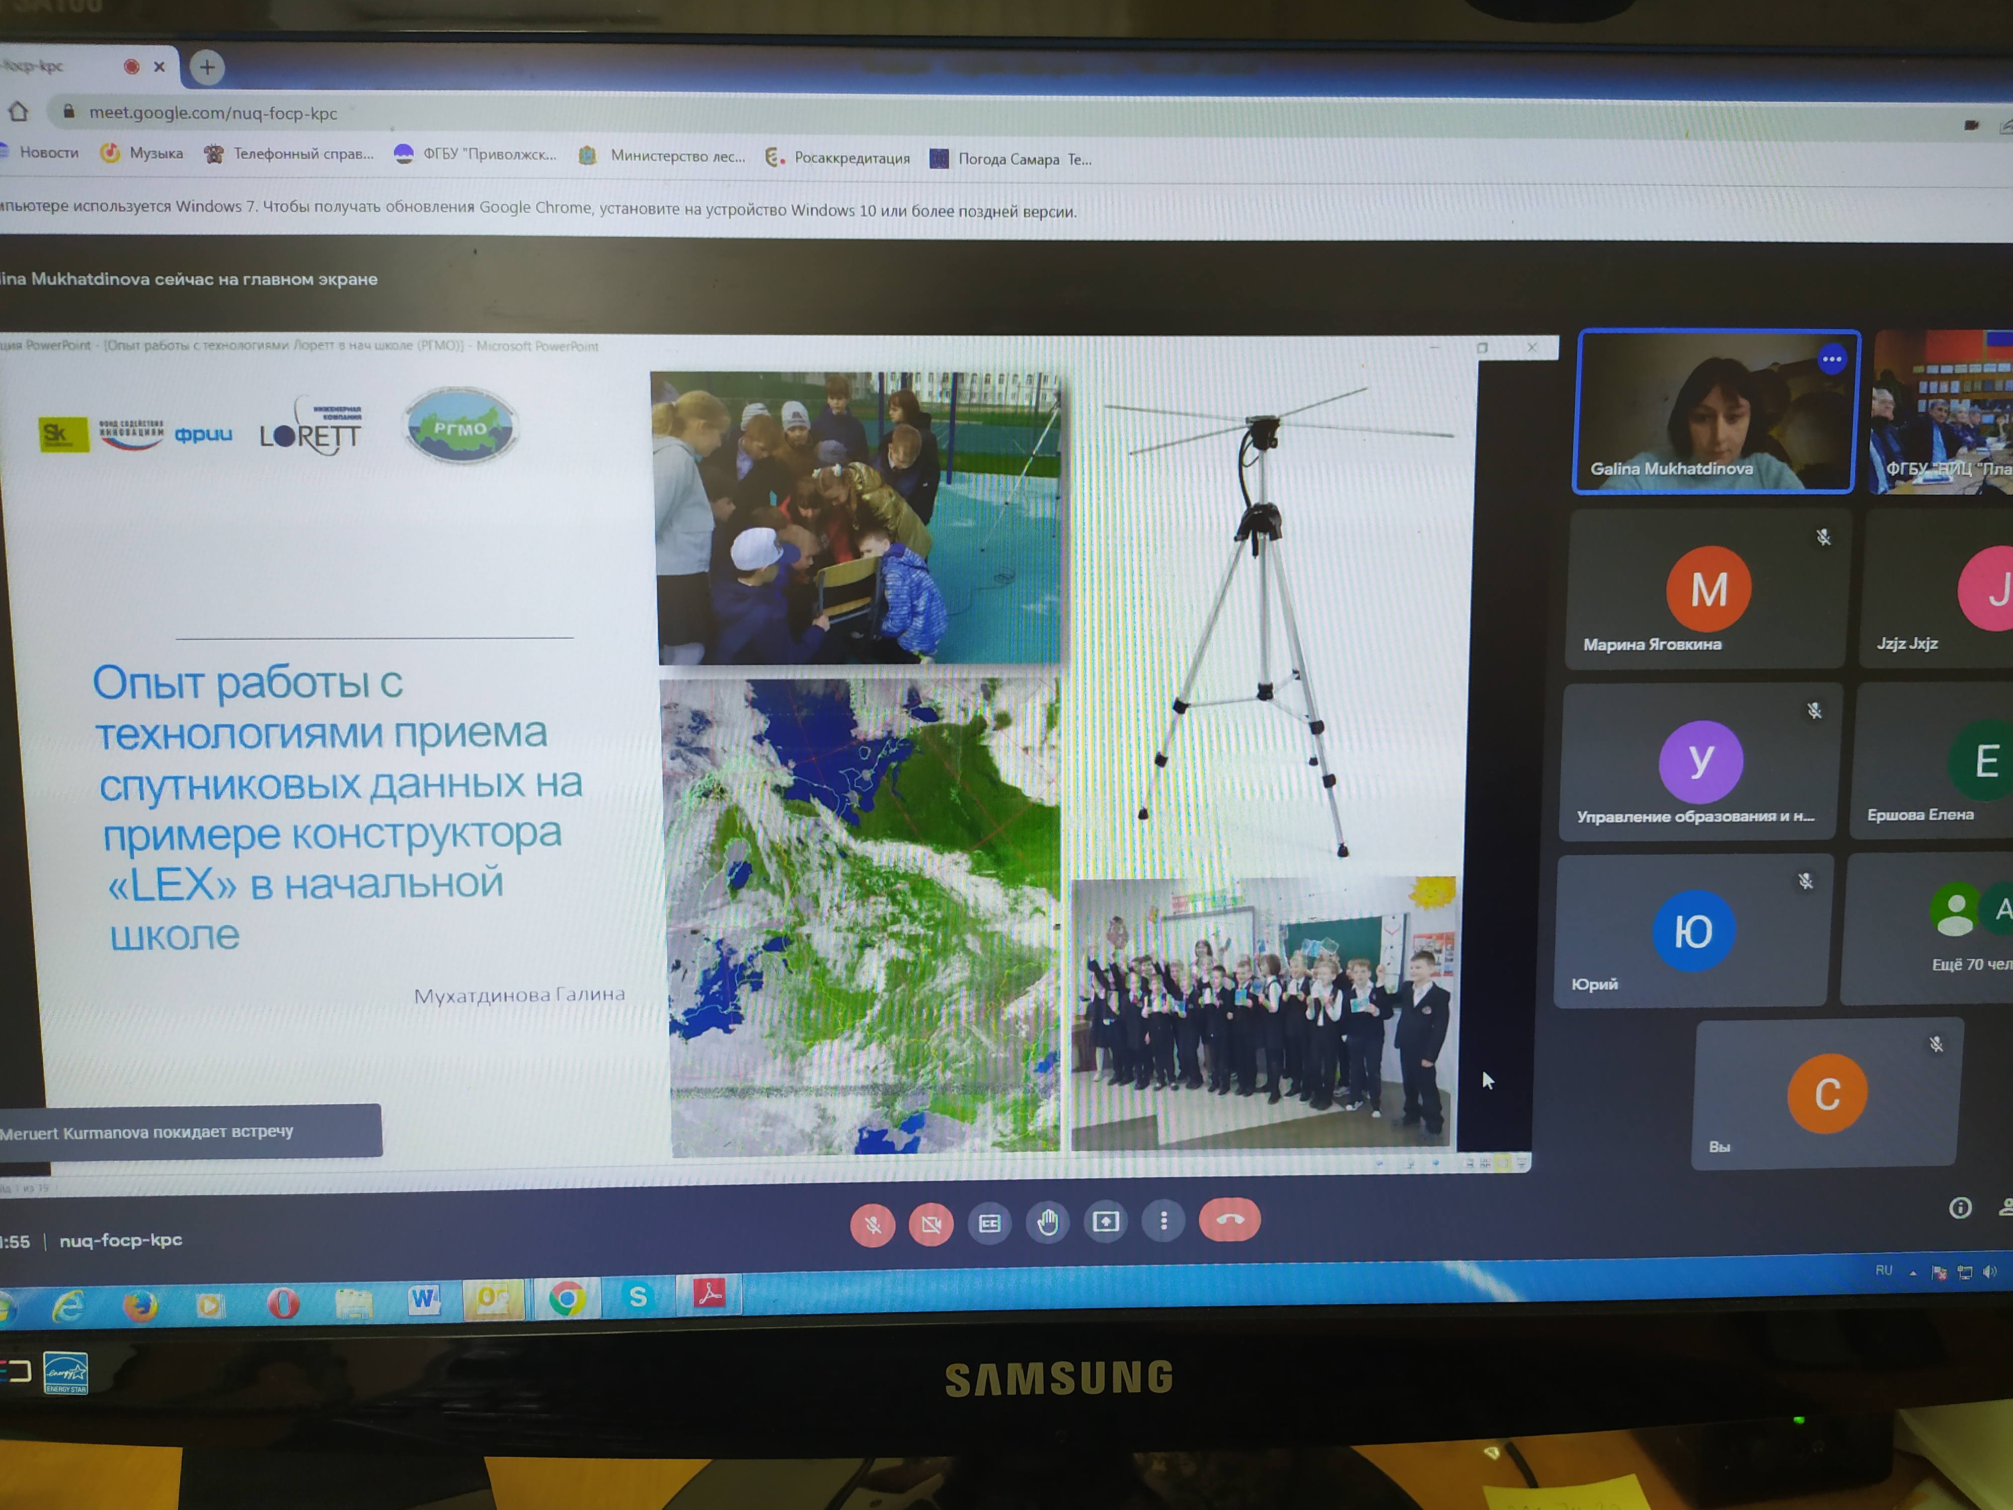Viewport: 2013px width, 1510px height.
Task: Toggle the camera off button
Action: pyautogui.click(x=930, y=1224)
